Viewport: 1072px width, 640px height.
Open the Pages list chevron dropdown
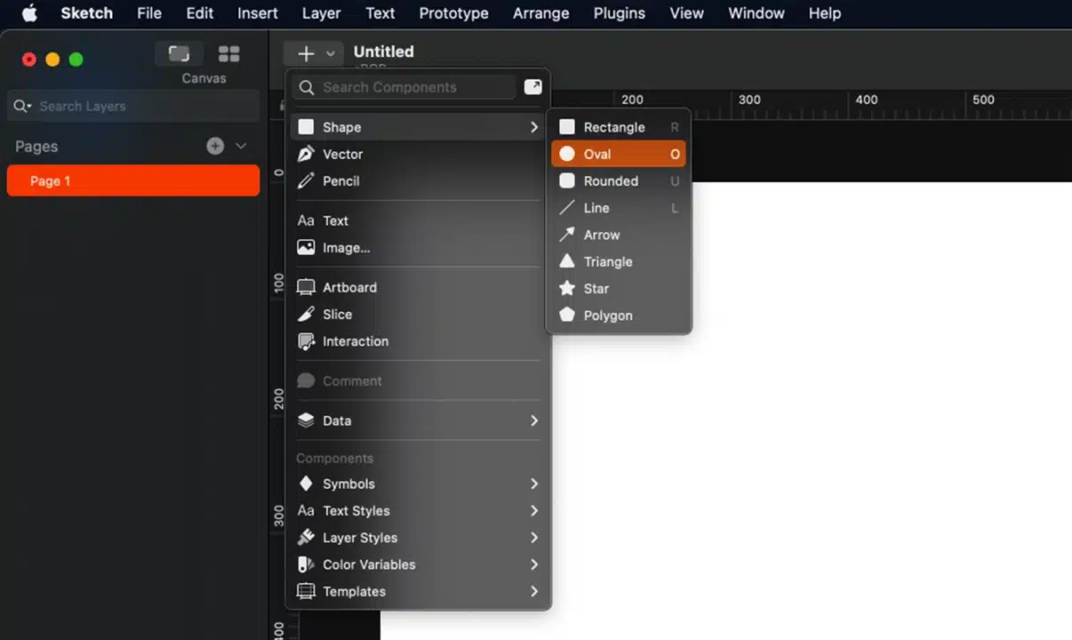[x=241, y=146]
